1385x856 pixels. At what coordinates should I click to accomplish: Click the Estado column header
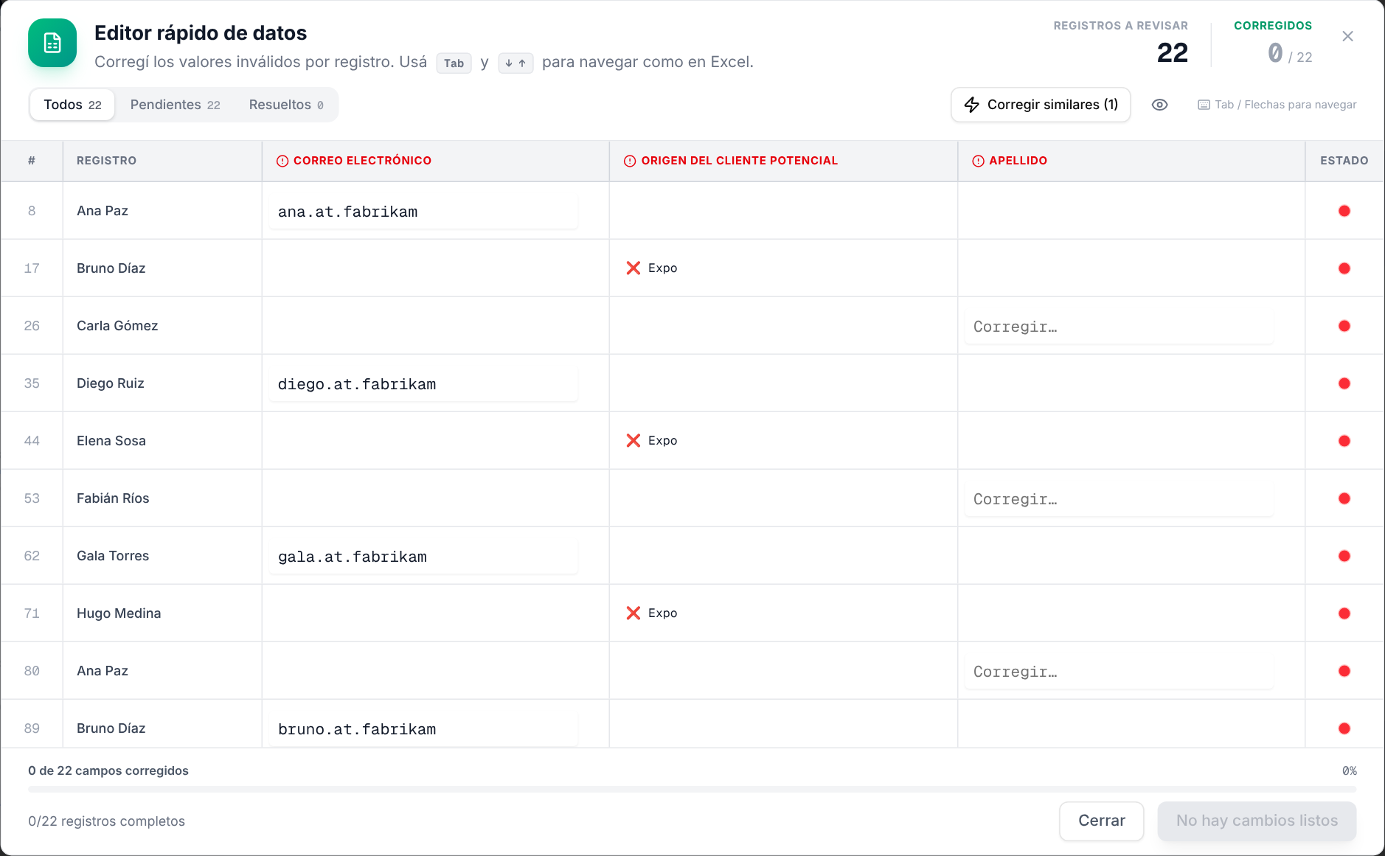pos(1344,161)
